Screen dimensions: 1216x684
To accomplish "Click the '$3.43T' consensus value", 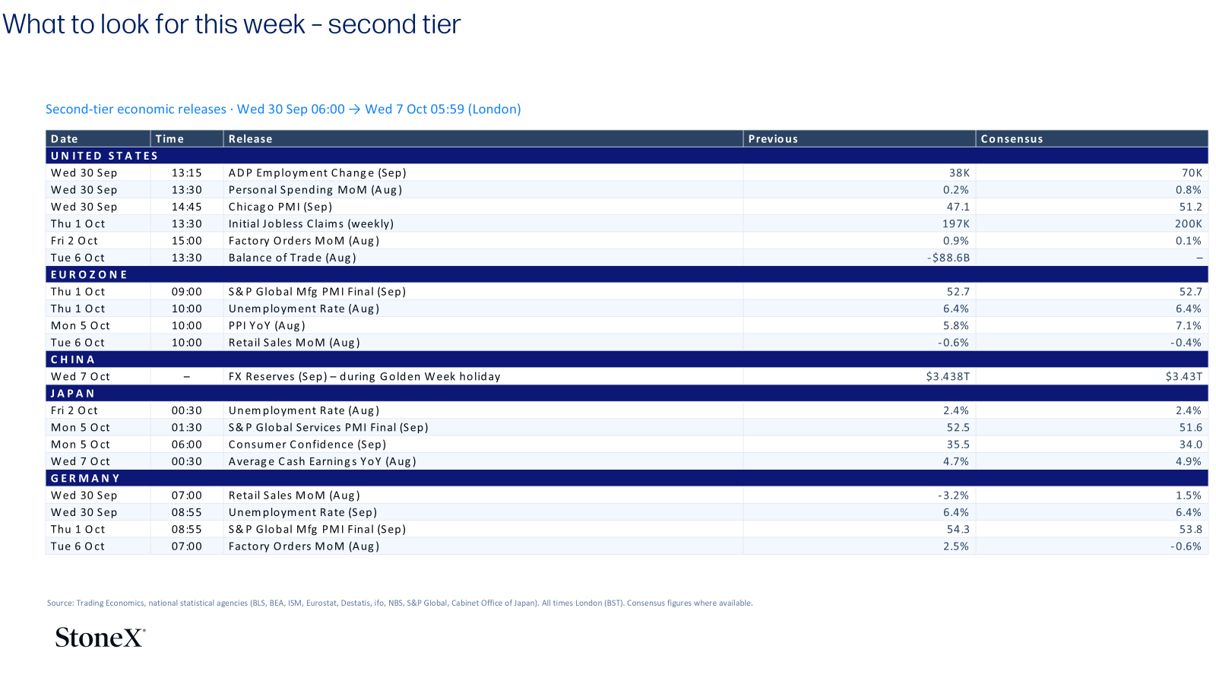I will click(x=1184, y=376).
